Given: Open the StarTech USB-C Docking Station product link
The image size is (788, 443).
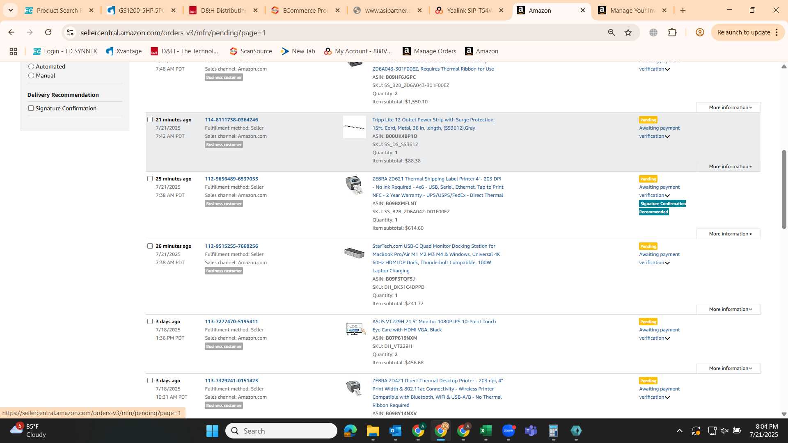Looking at the screenshot, I should 436,258.
